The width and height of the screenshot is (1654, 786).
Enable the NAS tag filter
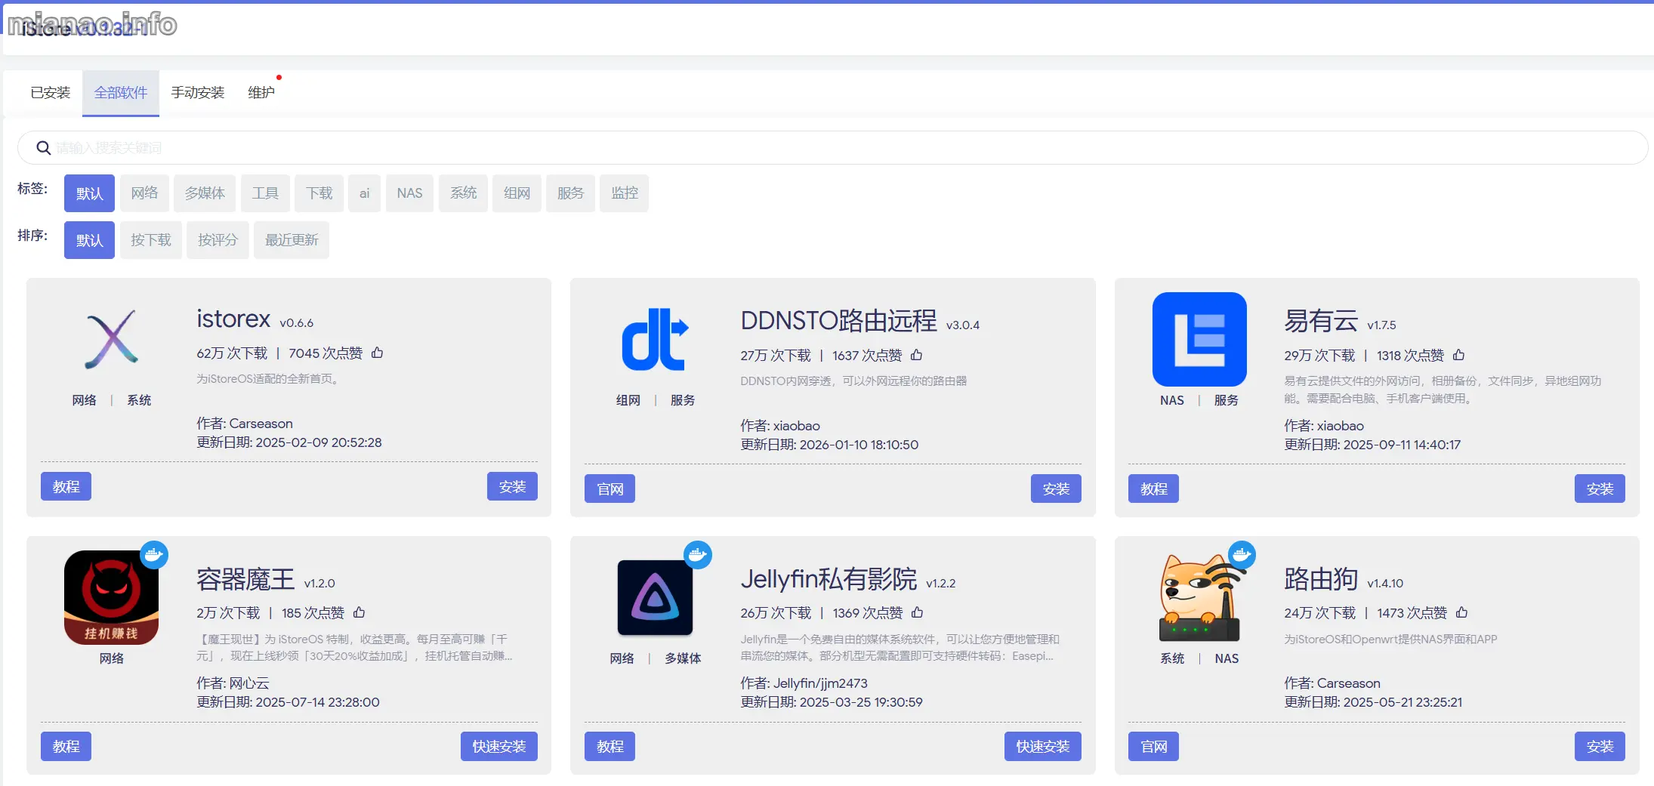coord(409,193)
